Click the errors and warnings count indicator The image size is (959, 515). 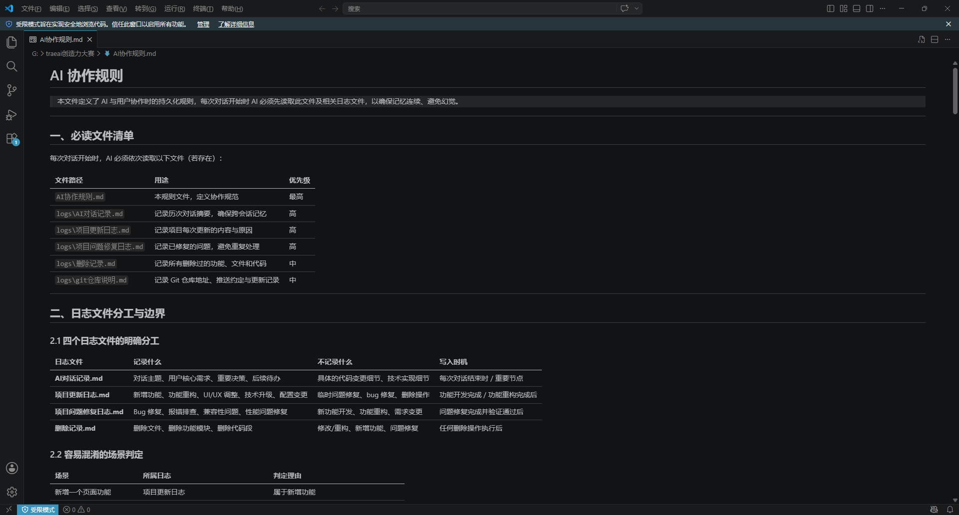click(x=76, y=510)
